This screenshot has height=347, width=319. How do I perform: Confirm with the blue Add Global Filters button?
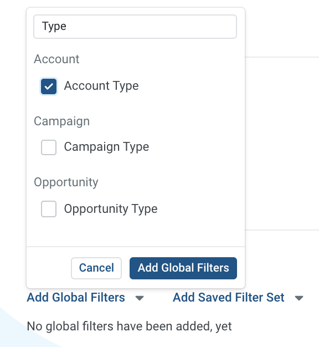pyautogui.click(x=183, y=268)
